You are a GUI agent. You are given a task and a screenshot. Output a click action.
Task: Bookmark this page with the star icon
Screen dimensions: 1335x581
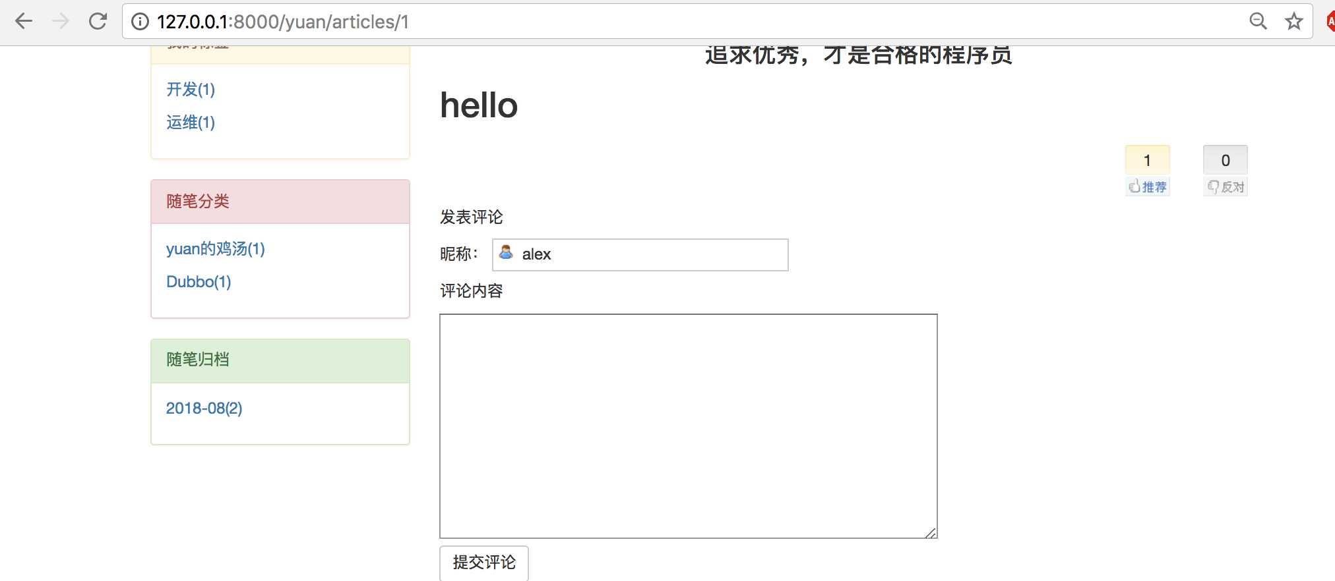1293,22
